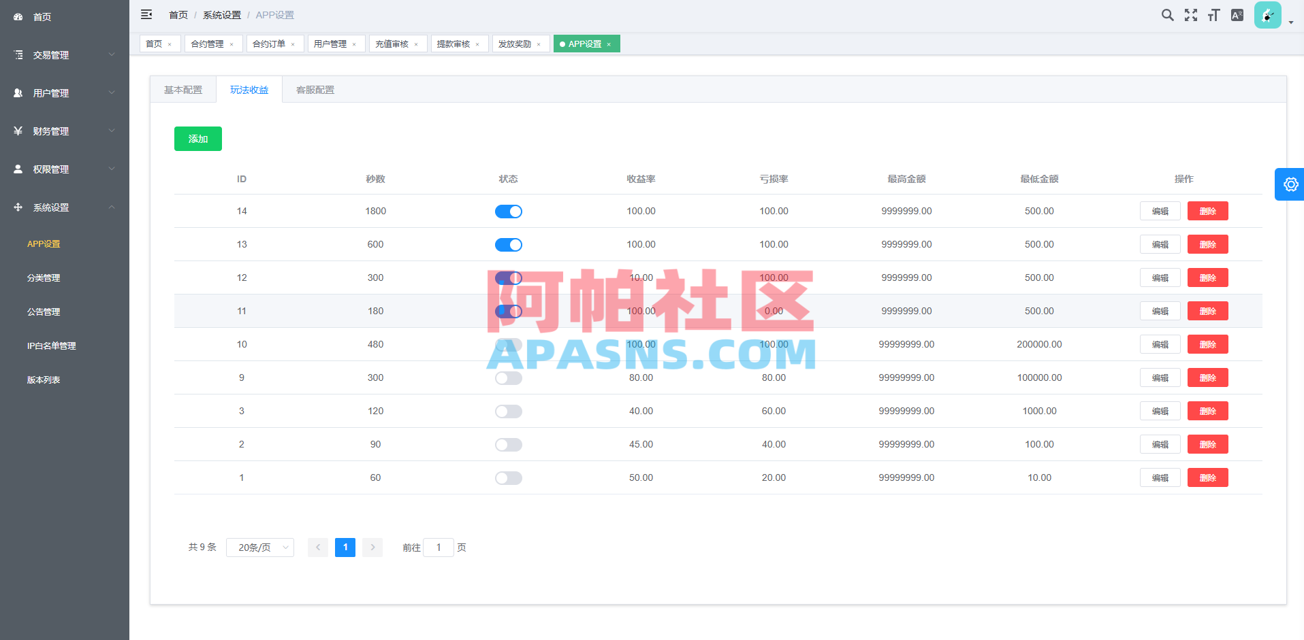Open the floating settings gear on the right edge
This screenshot has width=1304, height=640.
1290,184
